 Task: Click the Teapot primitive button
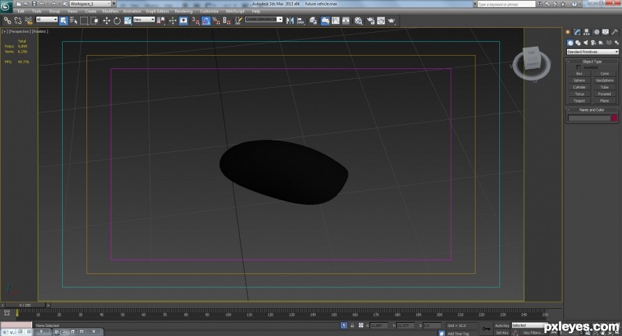[x=579, y=101]
